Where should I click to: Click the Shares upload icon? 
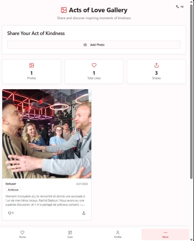pos(157,65)
